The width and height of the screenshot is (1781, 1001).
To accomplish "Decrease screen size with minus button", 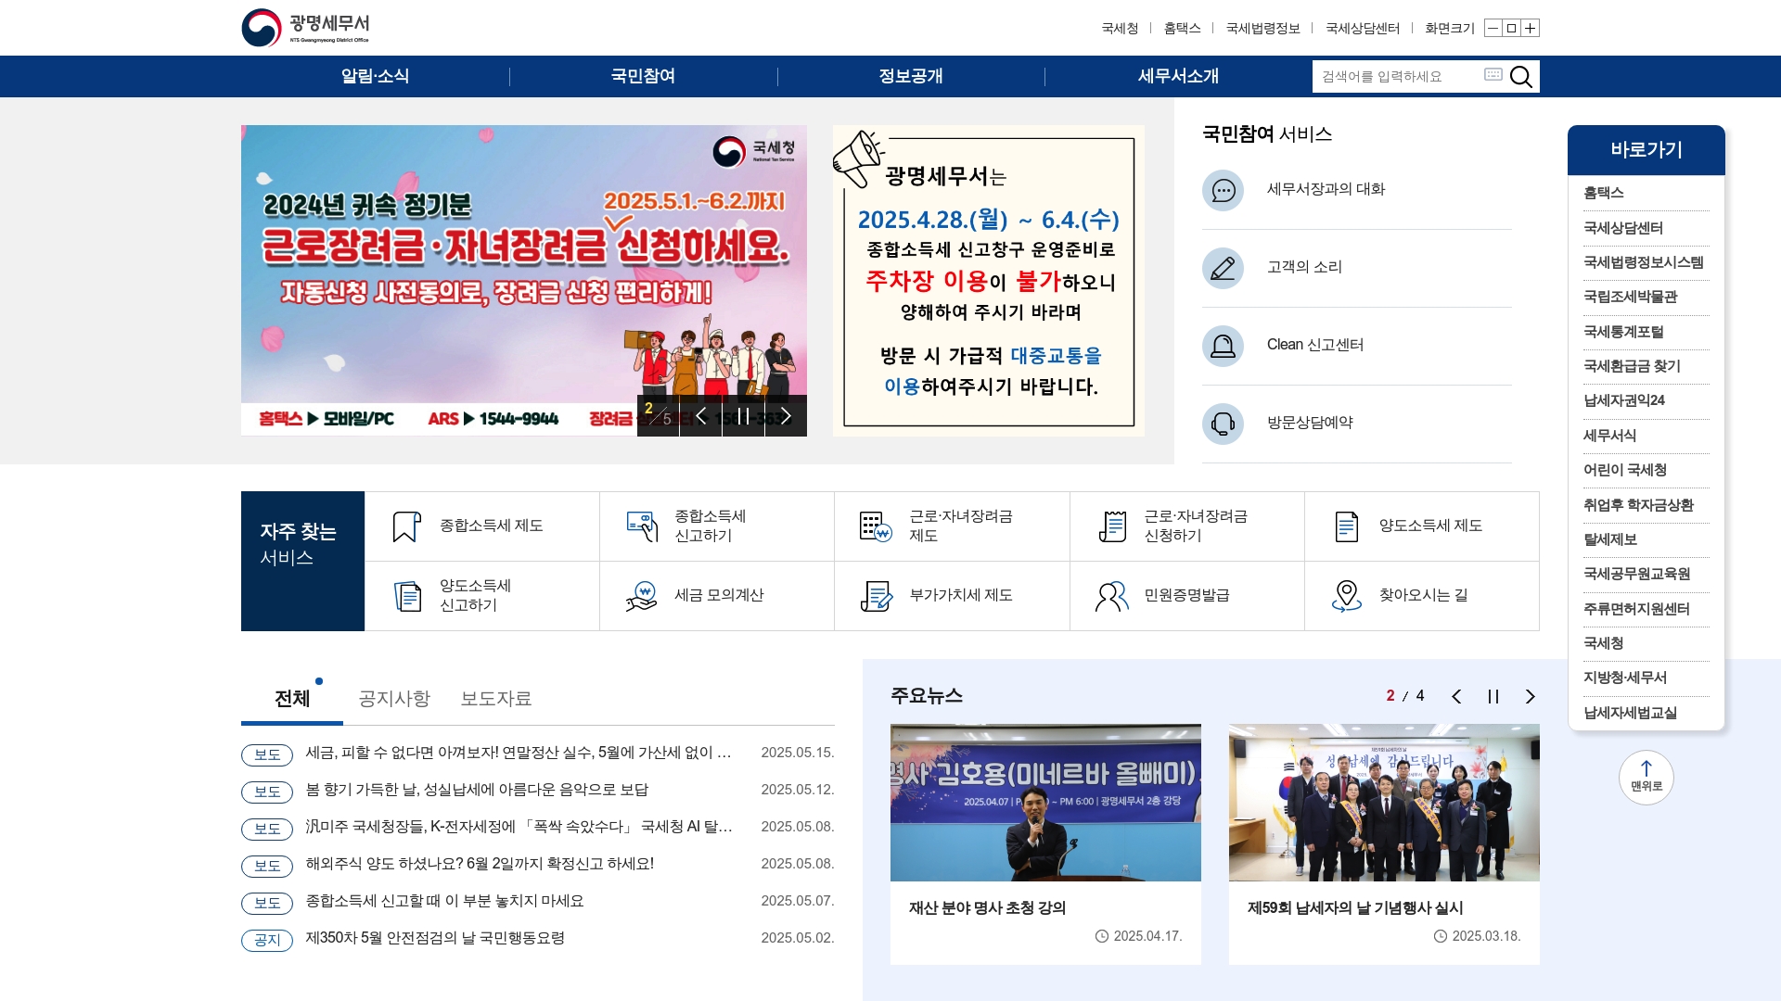I will [1493, 28].
